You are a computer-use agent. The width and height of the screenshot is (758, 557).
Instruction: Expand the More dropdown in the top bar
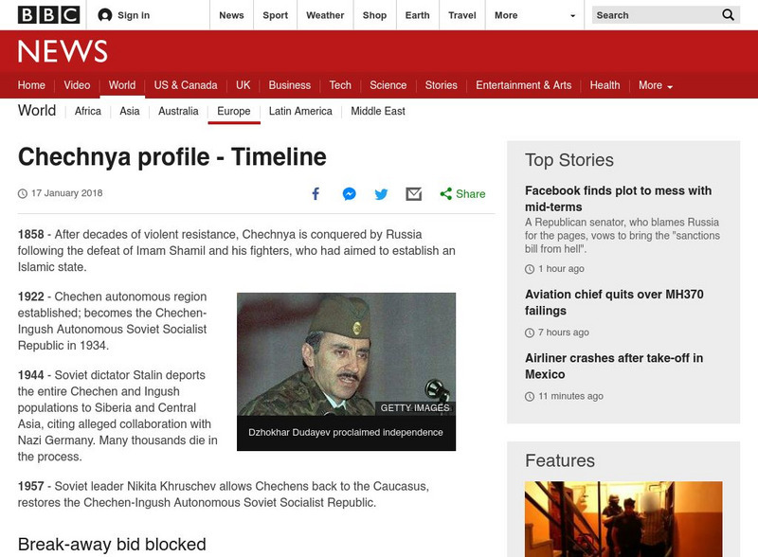pyautogui.click(x=516, y=15)
